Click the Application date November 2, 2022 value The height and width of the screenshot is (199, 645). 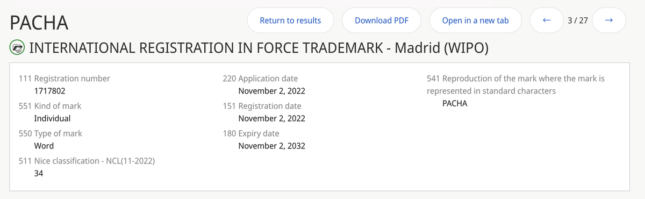tap(271, 91)
